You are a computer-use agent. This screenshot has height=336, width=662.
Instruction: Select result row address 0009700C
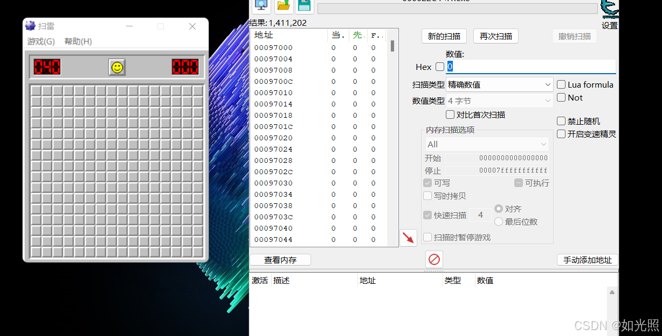[x=319, y=81]
